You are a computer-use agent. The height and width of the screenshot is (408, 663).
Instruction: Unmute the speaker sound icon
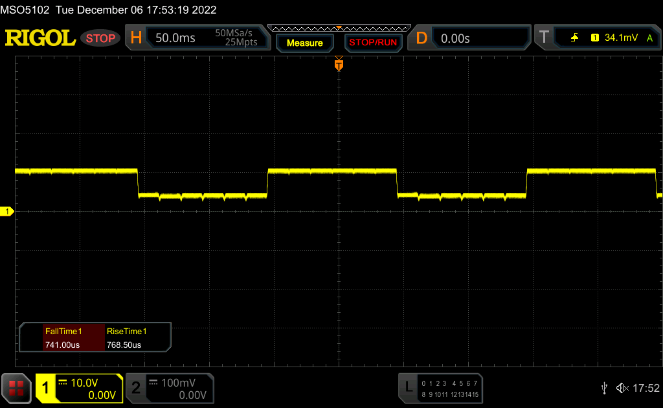coord(622,388)
